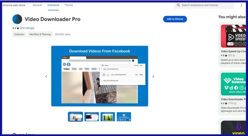Click the Workflow & Planning chip

point(40,34)
